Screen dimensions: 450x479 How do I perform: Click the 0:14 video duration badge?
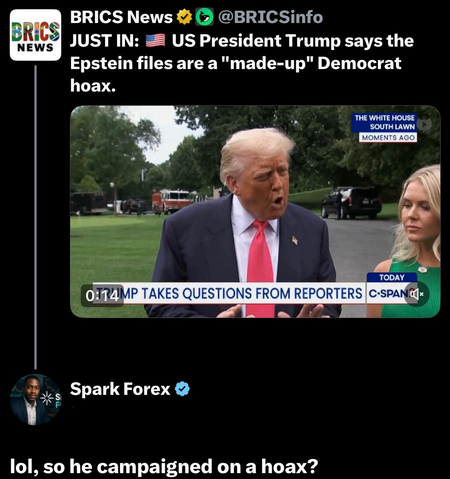[102, 295]
